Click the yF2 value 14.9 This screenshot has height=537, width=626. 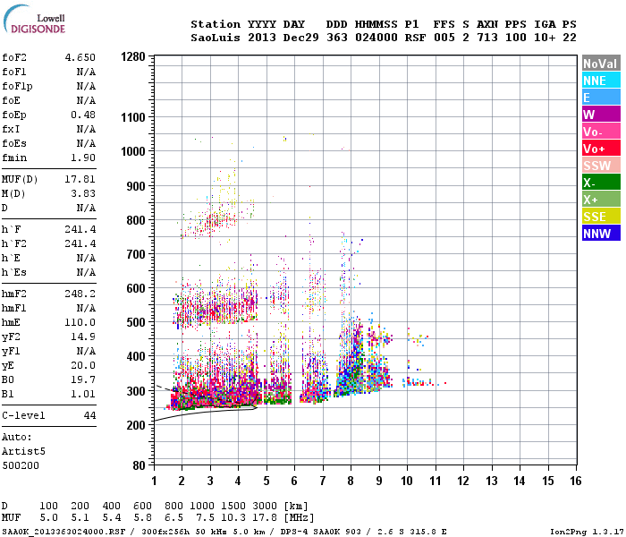pos(83,337)
